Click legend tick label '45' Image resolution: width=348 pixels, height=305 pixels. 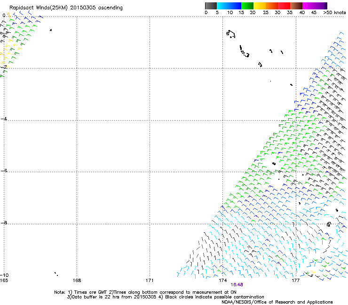[314, 13]
